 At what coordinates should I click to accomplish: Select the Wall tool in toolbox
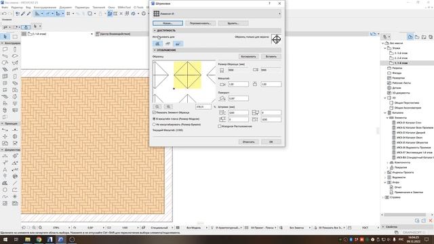click(5, 49)
